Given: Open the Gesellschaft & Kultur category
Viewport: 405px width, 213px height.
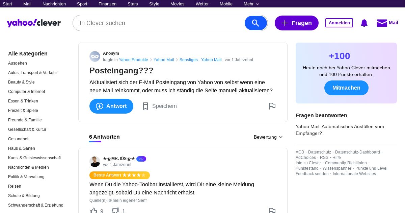Looking at the screenshot, I should 27,129.
